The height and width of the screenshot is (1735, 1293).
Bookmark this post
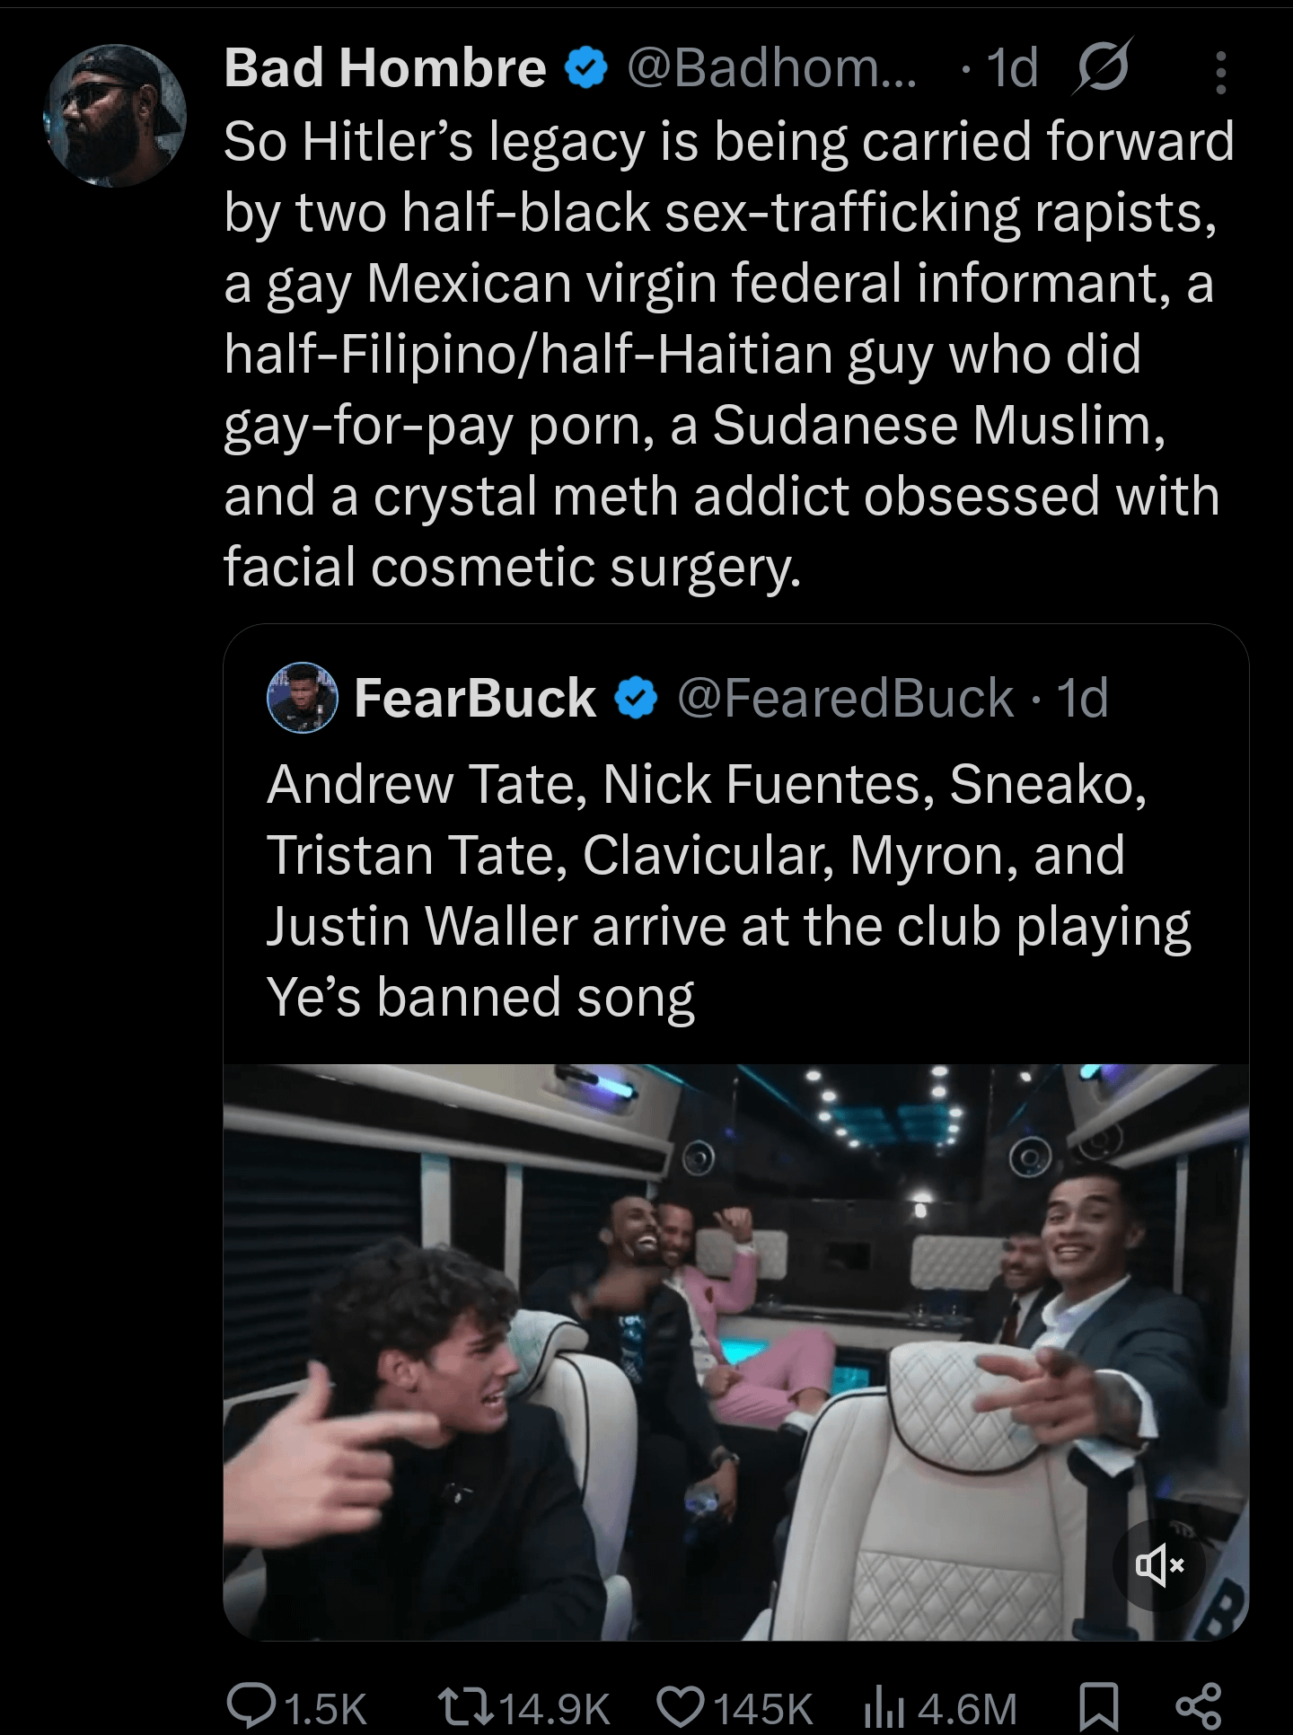click(1096, 1706)
